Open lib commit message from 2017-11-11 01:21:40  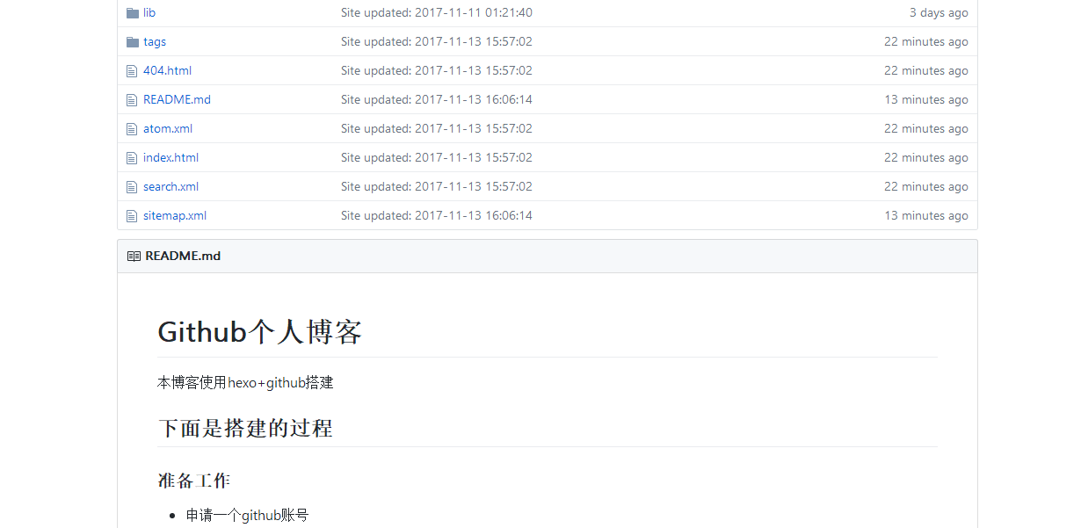(437, 13)
